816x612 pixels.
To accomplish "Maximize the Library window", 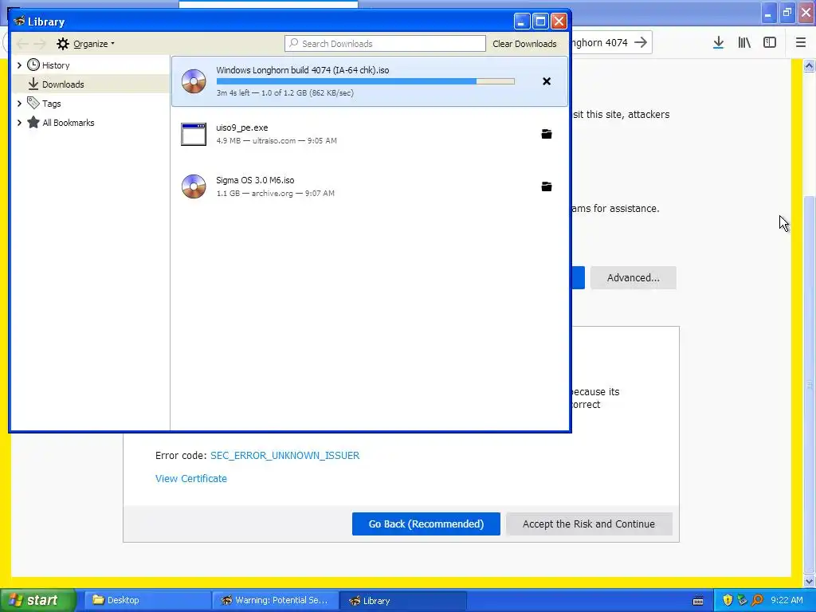I will tap(540, 22).
